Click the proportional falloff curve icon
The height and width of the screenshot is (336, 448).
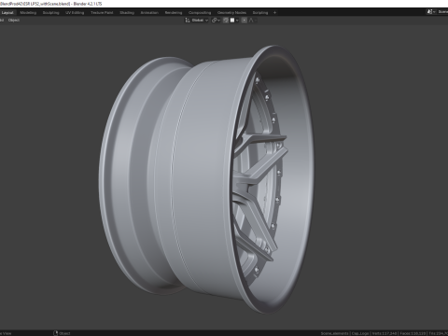coord(251,21)
